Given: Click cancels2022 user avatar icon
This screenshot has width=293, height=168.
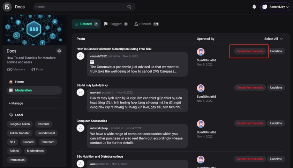Looking at the screenshot, I should (x=81, y=56).
